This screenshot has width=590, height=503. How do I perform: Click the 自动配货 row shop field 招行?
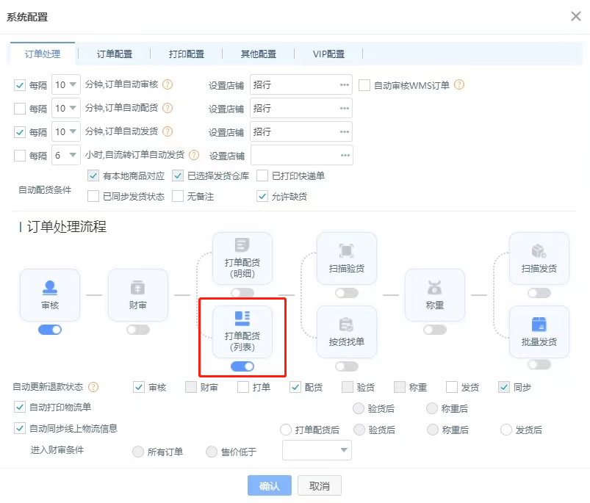[x=301, y=108]
